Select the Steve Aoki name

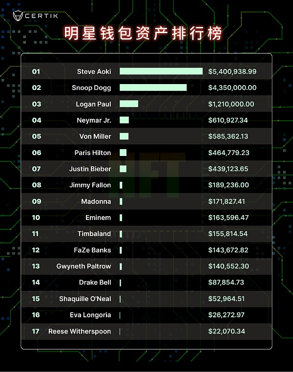tap(94, 71)
